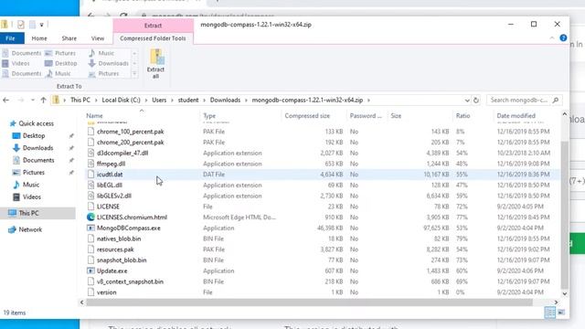Select the file chrome_200_percent.pak

coord(130,143)
